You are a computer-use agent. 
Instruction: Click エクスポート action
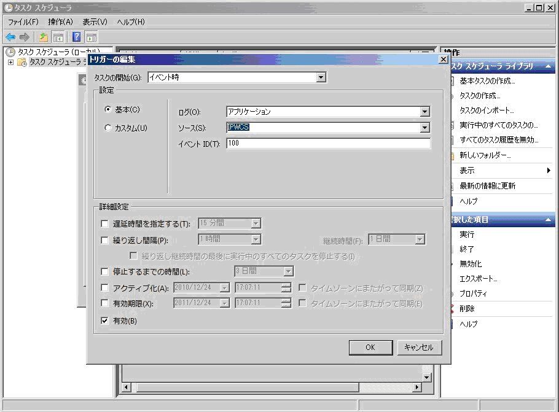pyautogui.click(x=478, y=279)
